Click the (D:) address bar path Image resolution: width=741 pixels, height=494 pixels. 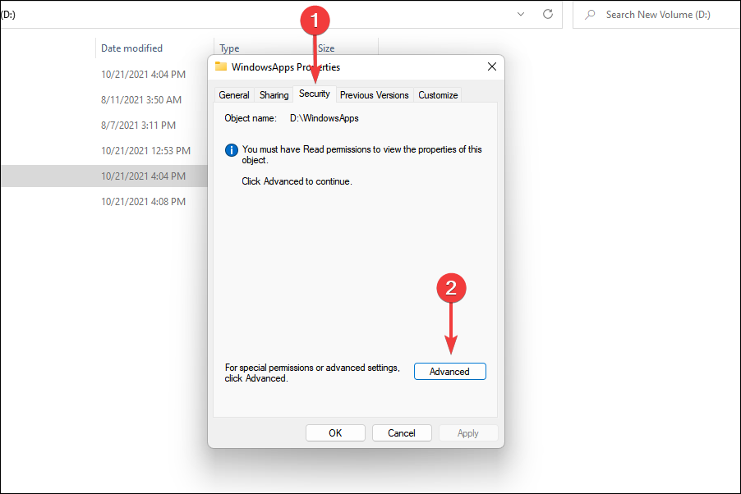click(x=8, y=15)
